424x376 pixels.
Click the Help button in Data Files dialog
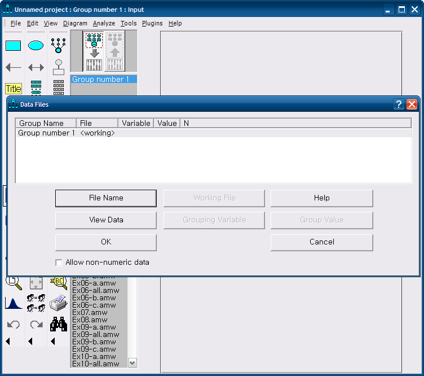[322, 198]
